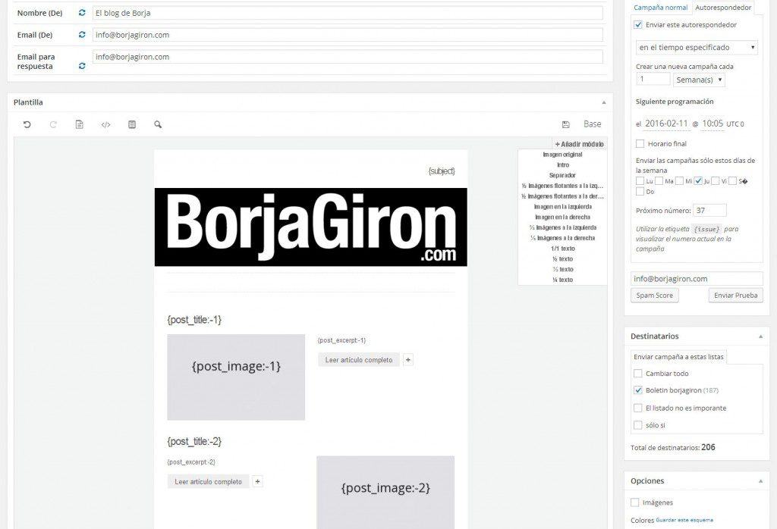This screenshot has height=529, width=777.
Task: Click the {subject} placeholder text
Action: click(442, 171)
